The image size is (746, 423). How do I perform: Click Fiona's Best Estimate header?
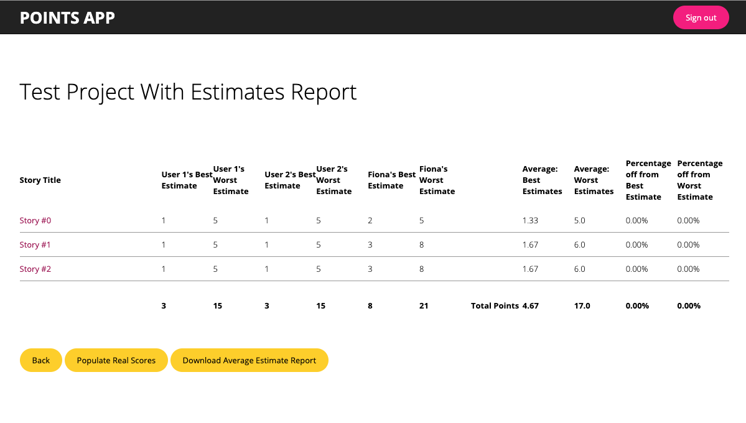point(391,180)
